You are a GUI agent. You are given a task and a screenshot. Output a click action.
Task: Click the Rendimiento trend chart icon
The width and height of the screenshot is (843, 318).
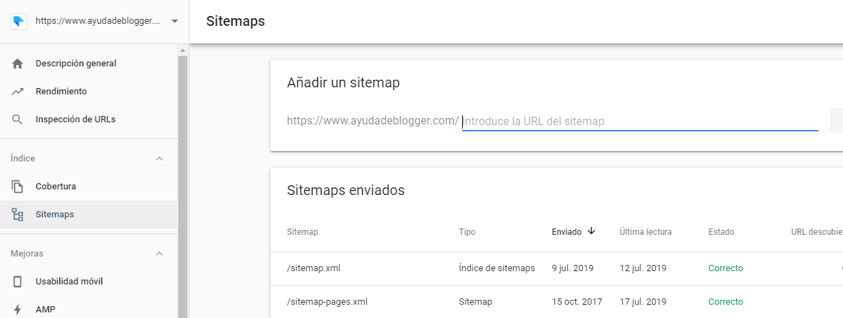(18, 92)
